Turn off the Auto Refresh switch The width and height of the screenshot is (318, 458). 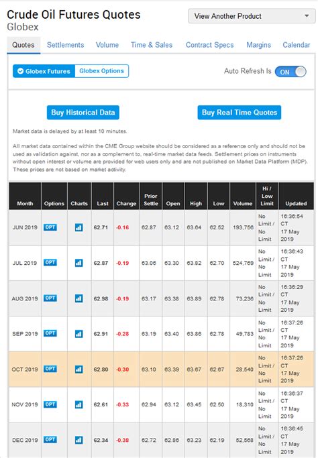click(290, 72)
